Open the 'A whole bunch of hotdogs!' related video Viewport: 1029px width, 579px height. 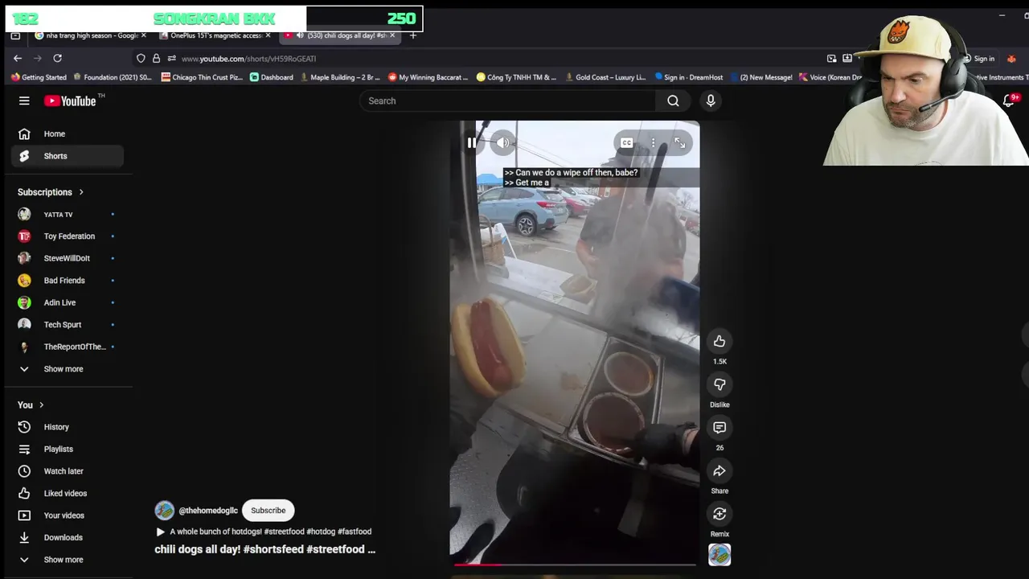point(263,532)
